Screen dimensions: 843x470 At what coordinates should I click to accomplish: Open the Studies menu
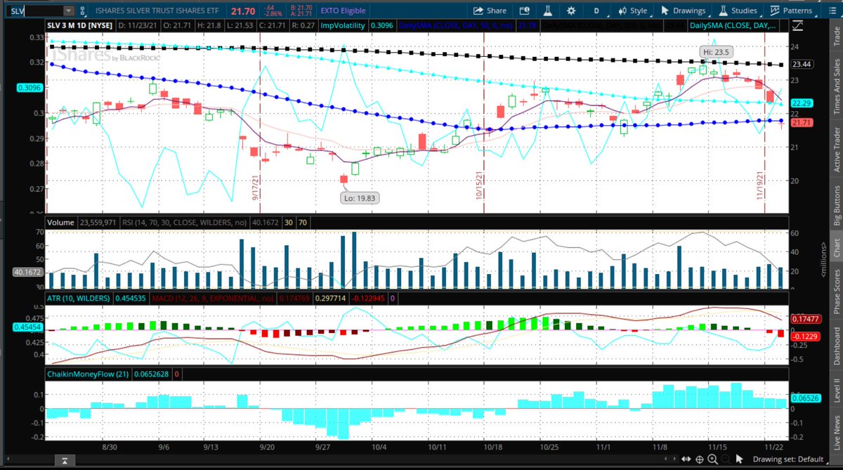(x=738, y=11)
